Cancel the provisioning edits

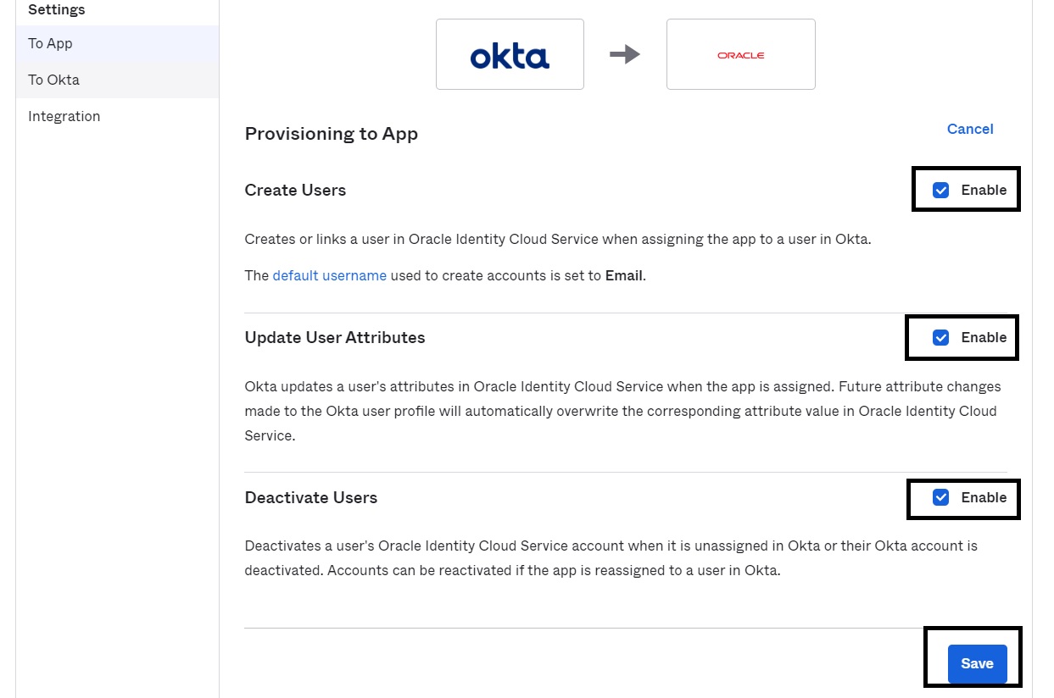pos(970,129)
